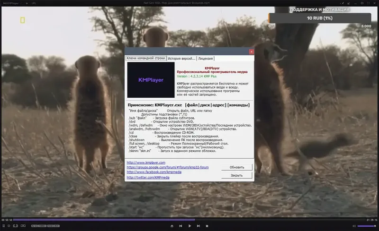Click the total duration 01:39:16
The height and width of the screenshot is (231, 379).
tap(372, 220)
